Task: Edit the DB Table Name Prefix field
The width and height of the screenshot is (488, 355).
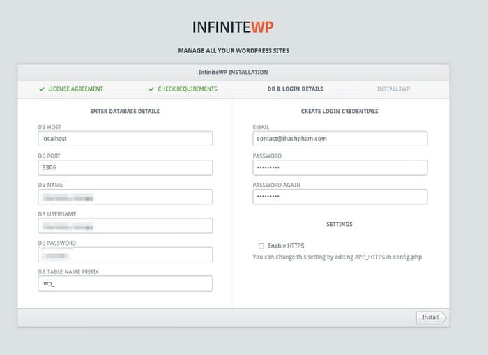Action: click(x=125, y=283)
